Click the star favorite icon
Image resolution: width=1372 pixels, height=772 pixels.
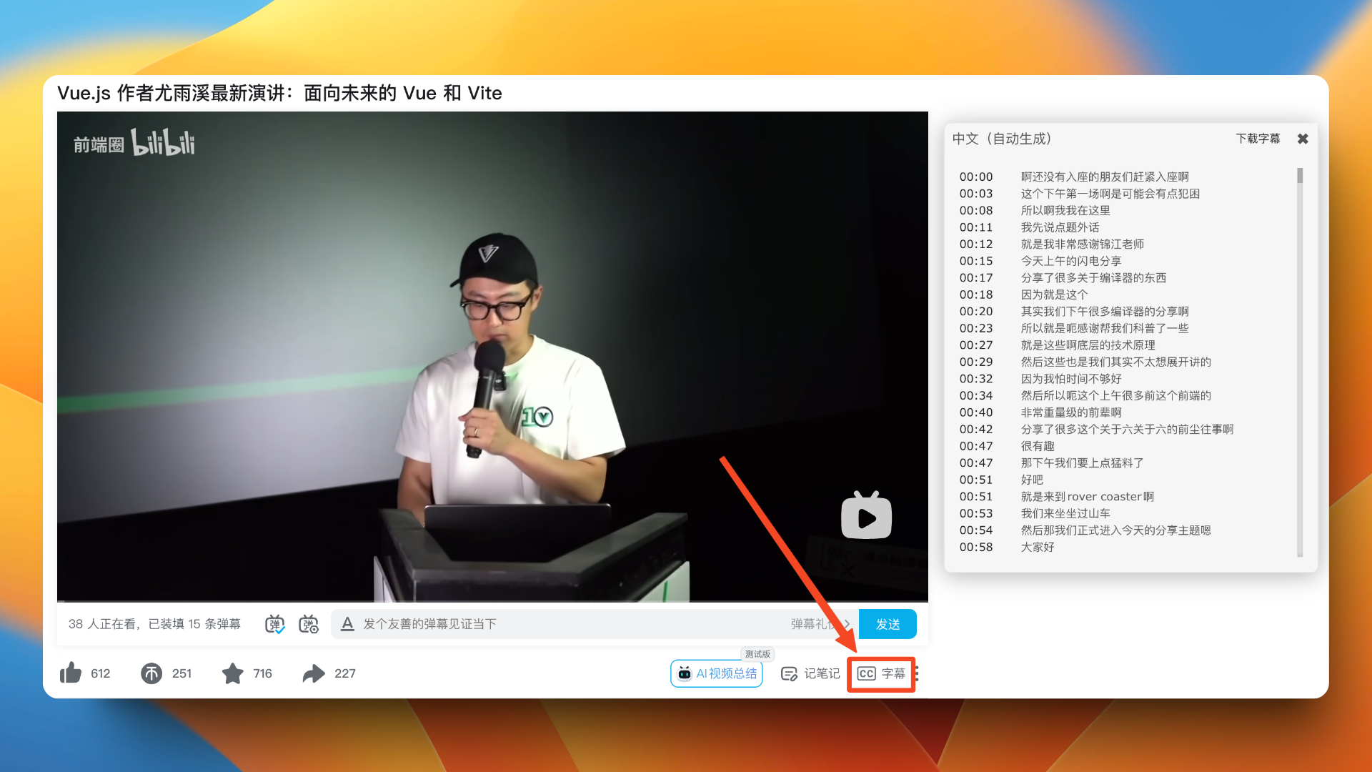point(232,673)
